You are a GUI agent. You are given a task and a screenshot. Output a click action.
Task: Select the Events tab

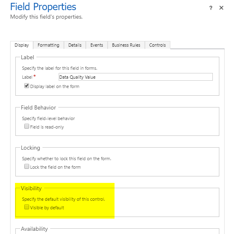pos(97,45)
